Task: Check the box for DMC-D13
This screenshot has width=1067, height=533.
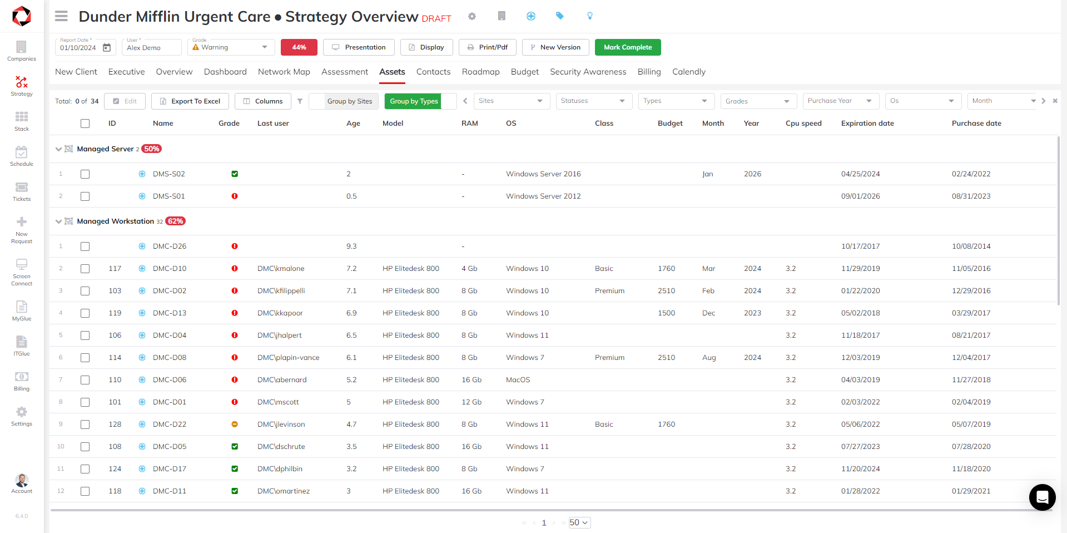Action: click(85, 313)
